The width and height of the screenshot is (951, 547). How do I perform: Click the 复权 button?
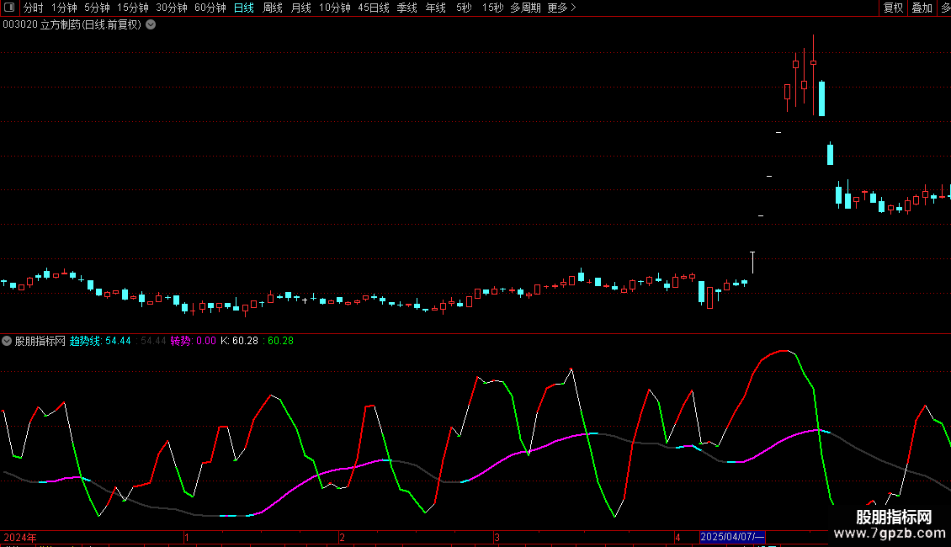[x=893, y=8]
